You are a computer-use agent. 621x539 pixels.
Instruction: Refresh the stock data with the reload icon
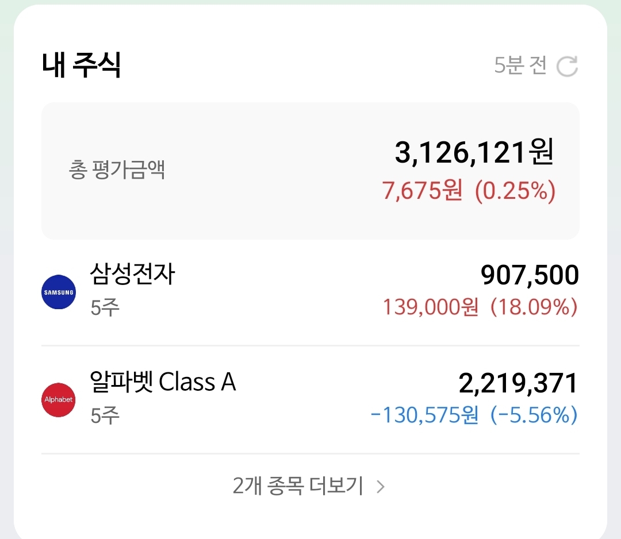567,67
